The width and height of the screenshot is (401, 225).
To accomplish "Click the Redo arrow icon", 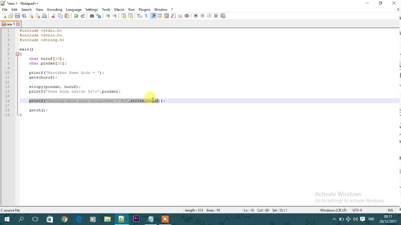I will tap(83, 16).
